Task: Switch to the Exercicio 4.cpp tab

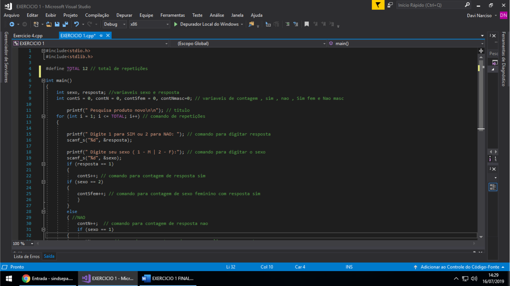Action: tap(28, 36)
